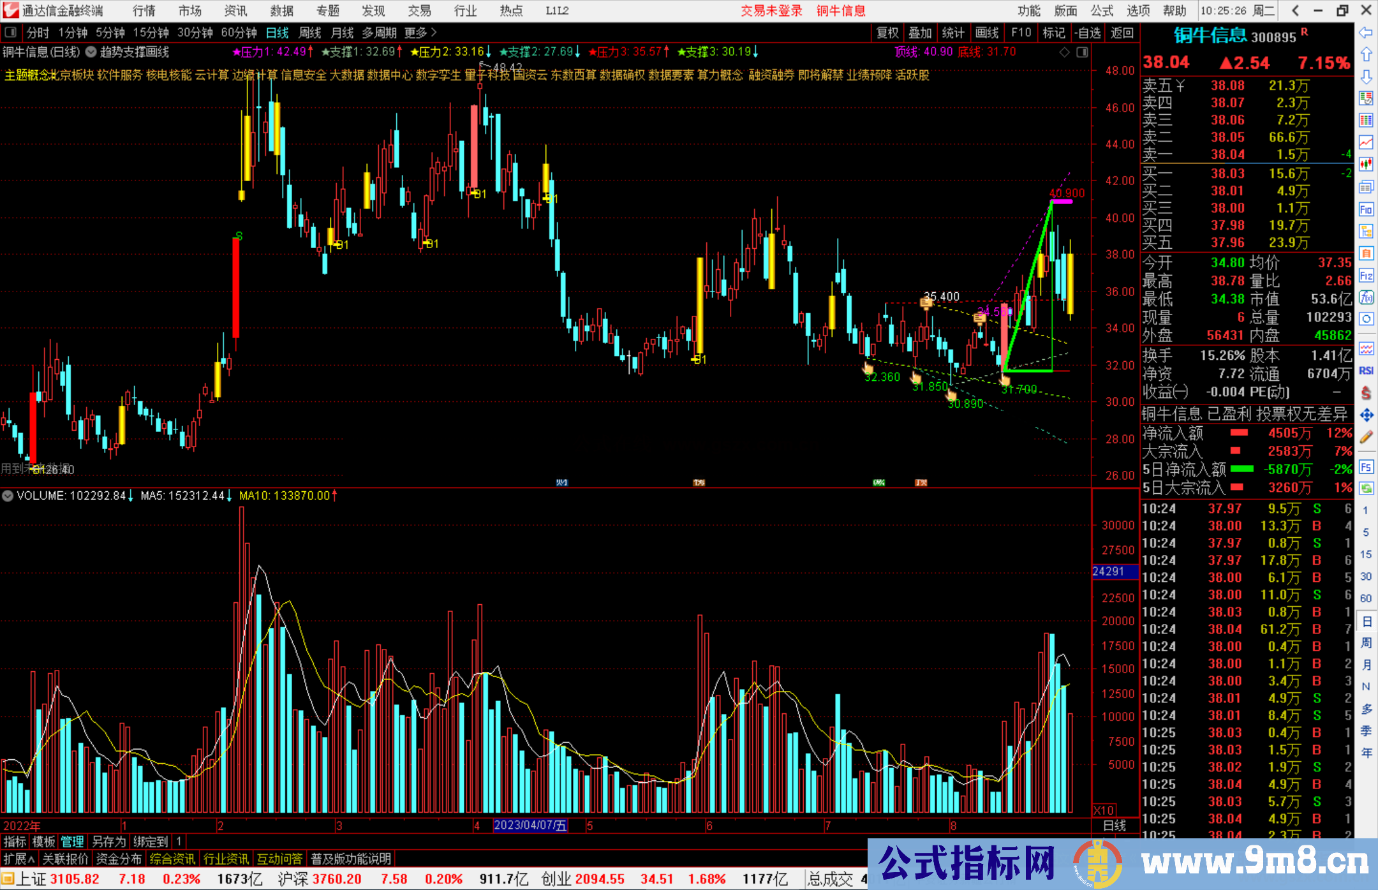1378x890 pixels.
Task: Open the orange tree structure icon in sidebar
Action: (1366, 231)
